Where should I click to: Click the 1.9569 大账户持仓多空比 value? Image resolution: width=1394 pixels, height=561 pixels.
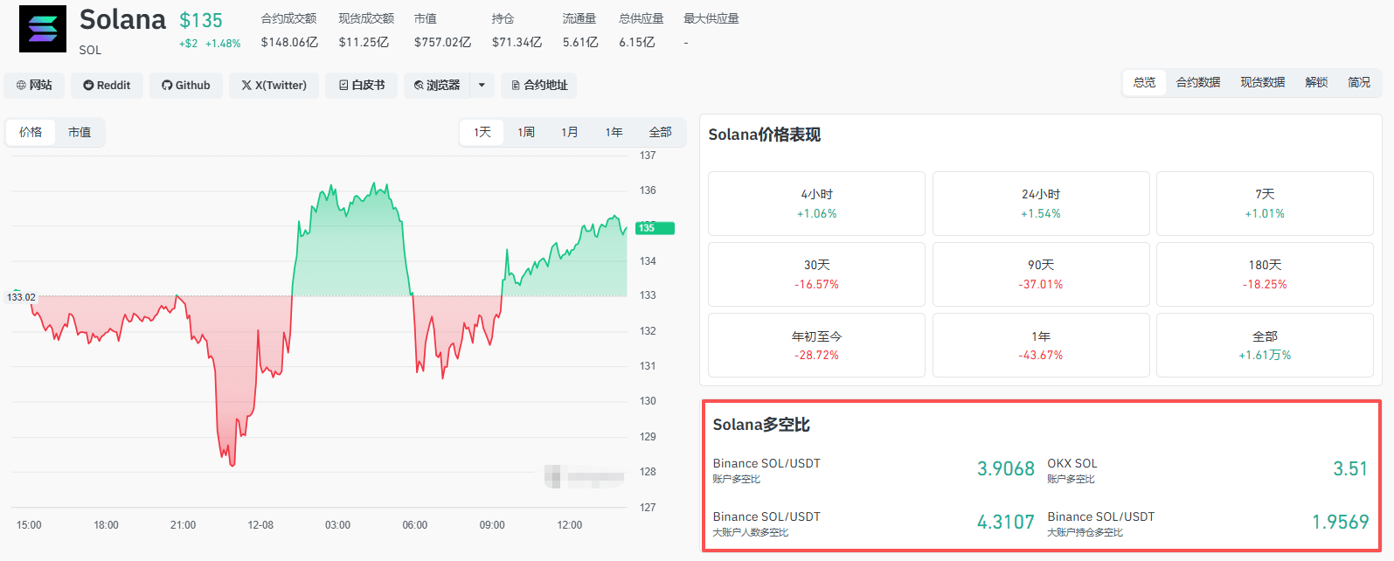point(1340,523)
